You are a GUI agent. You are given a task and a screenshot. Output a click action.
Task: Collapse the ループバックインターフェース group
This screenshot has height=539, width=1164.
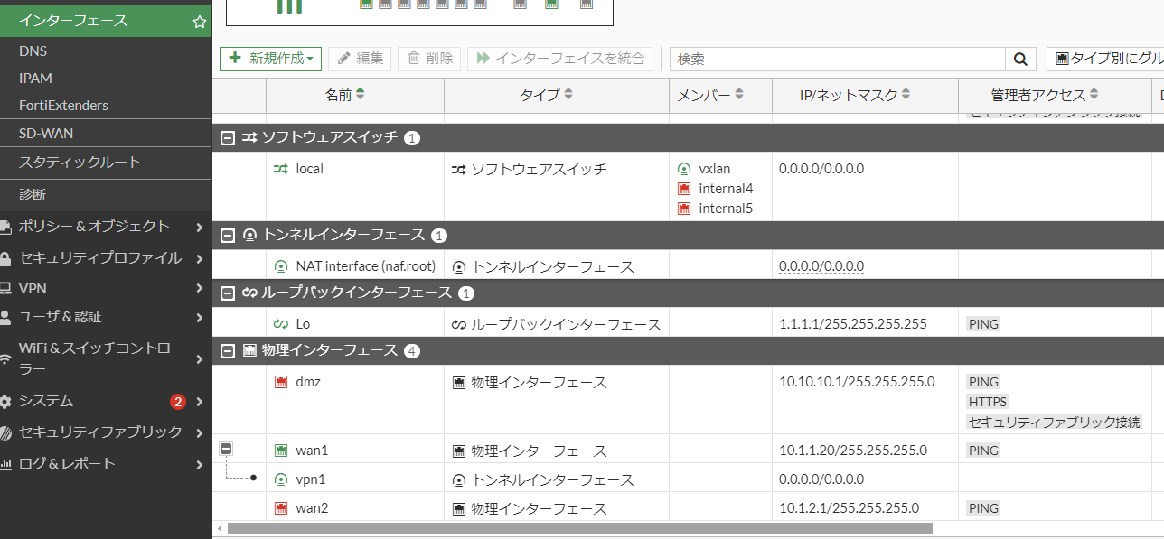[x=228, y=293]
